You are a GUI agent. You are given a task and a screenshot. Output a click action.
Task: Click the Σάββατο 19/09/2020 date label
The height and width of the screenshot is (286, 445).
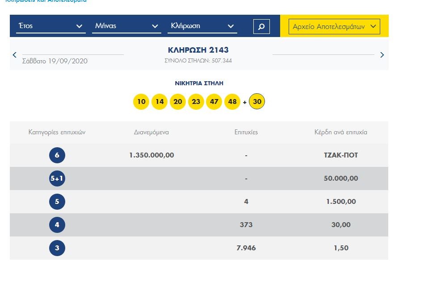point(55,61)
